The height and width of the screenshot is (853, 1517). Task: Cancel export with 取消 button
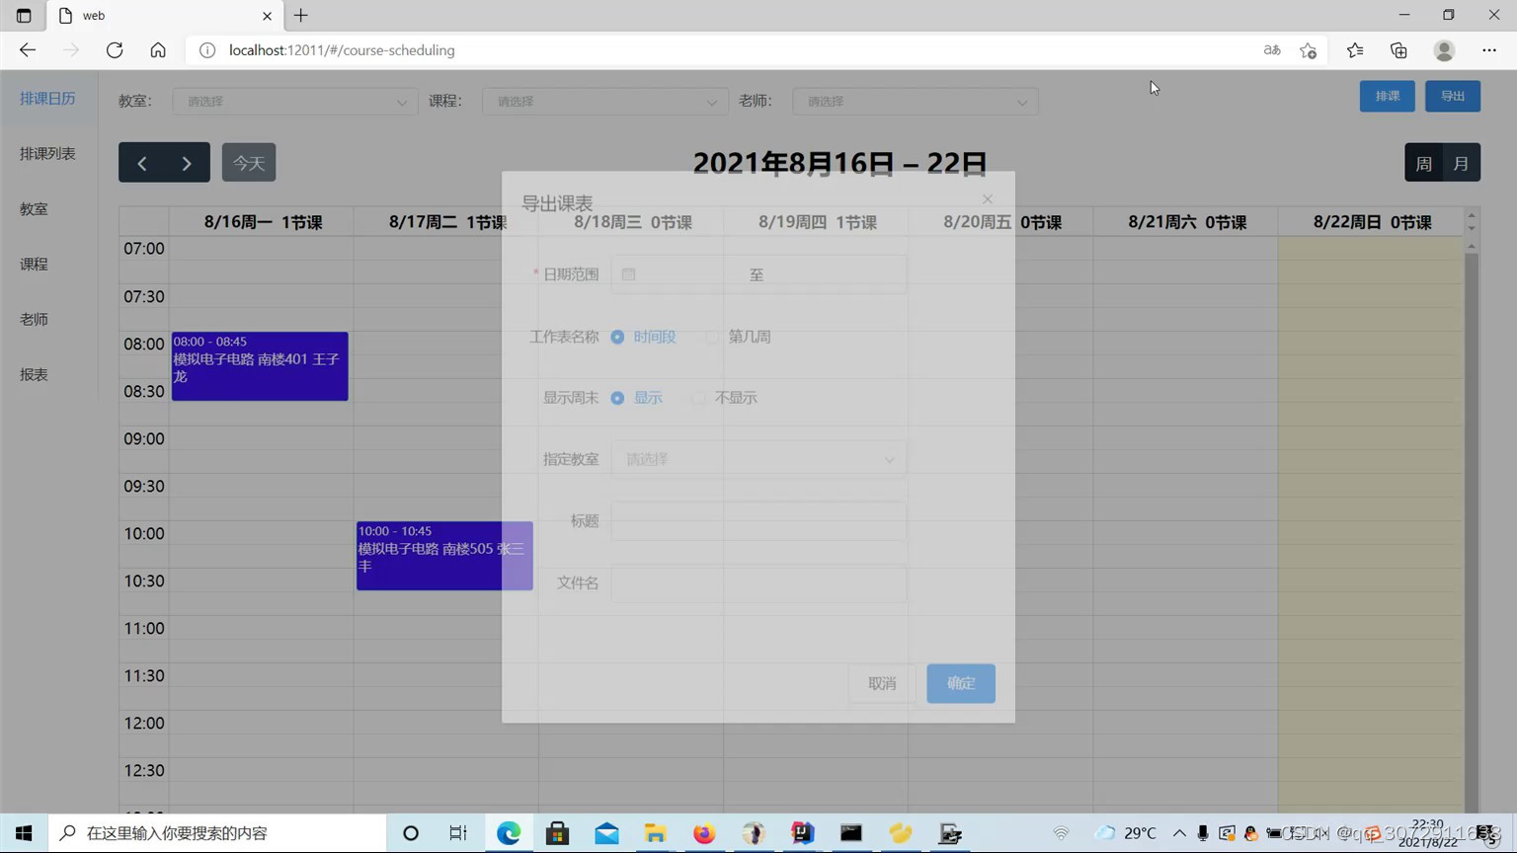point(882,683)
